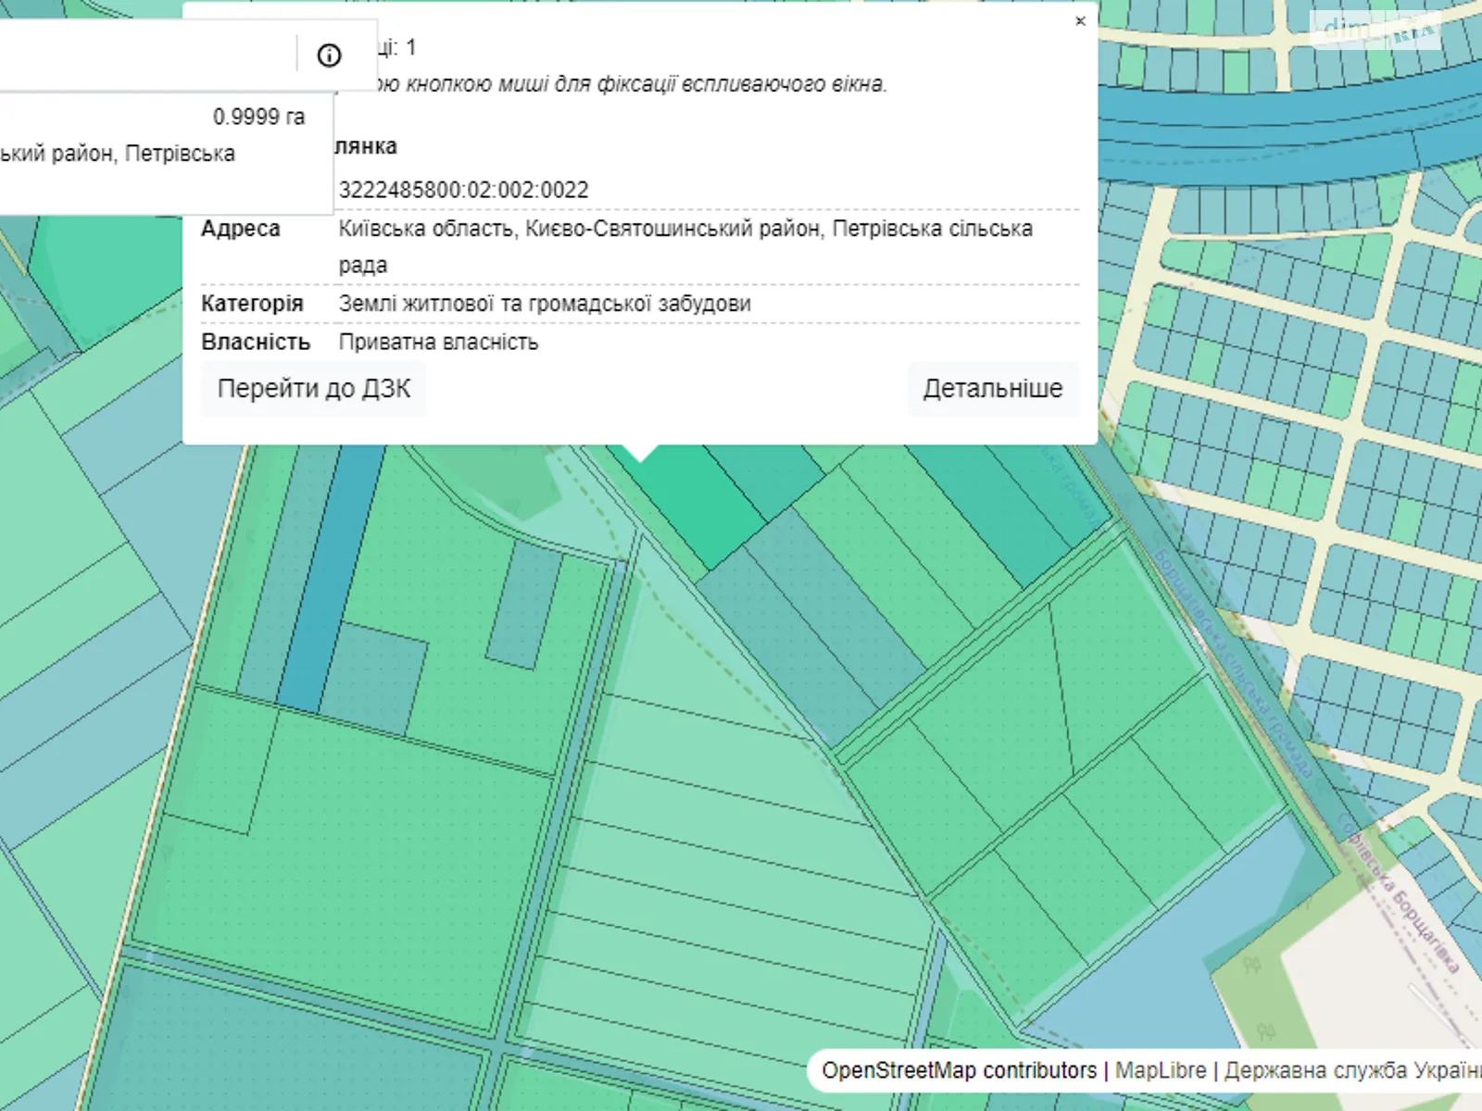
Task: Open the MapLibre attribution link
Action: [1161, 1070]
